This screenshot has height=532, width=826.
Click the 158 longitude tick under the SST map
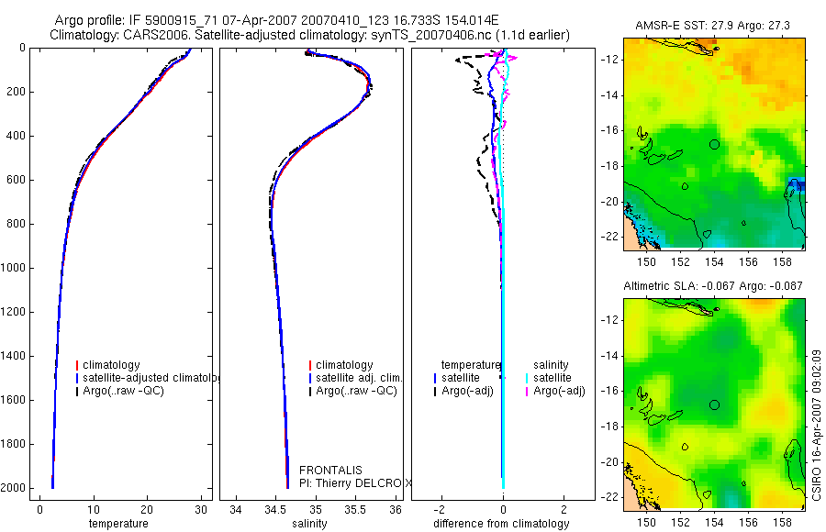(782, 261)
